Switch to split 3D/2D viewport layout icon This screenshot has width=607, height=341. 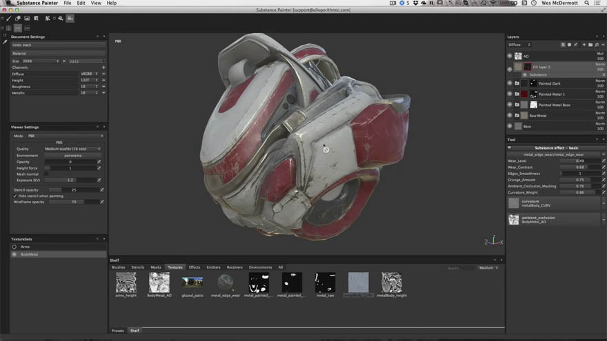(8, 28)
